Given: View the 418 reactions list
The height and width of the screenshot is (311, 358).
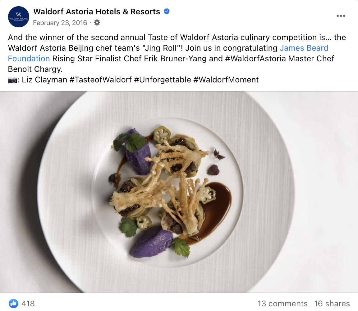Looking at the screenshot, I should tap(28, 304).
